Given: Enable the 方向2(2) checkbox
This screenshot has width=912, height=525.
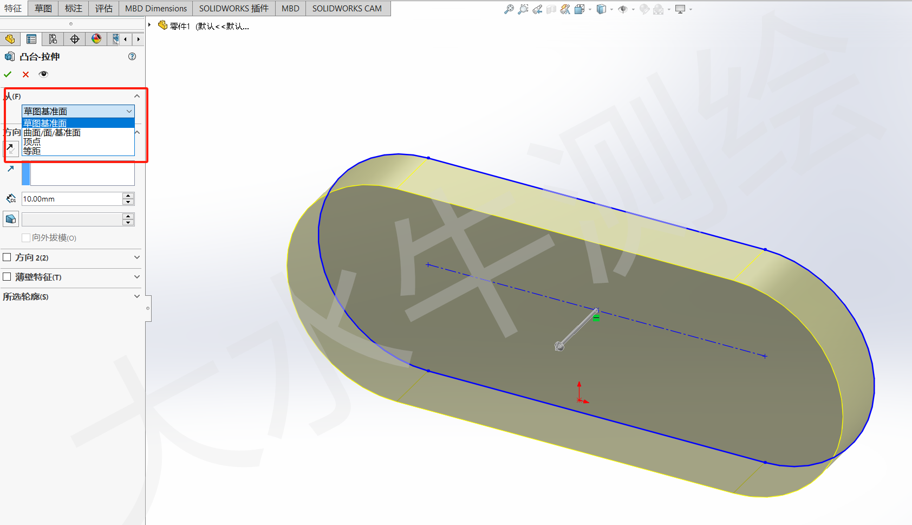Looking at the screenshot, I should coord(6,257).
